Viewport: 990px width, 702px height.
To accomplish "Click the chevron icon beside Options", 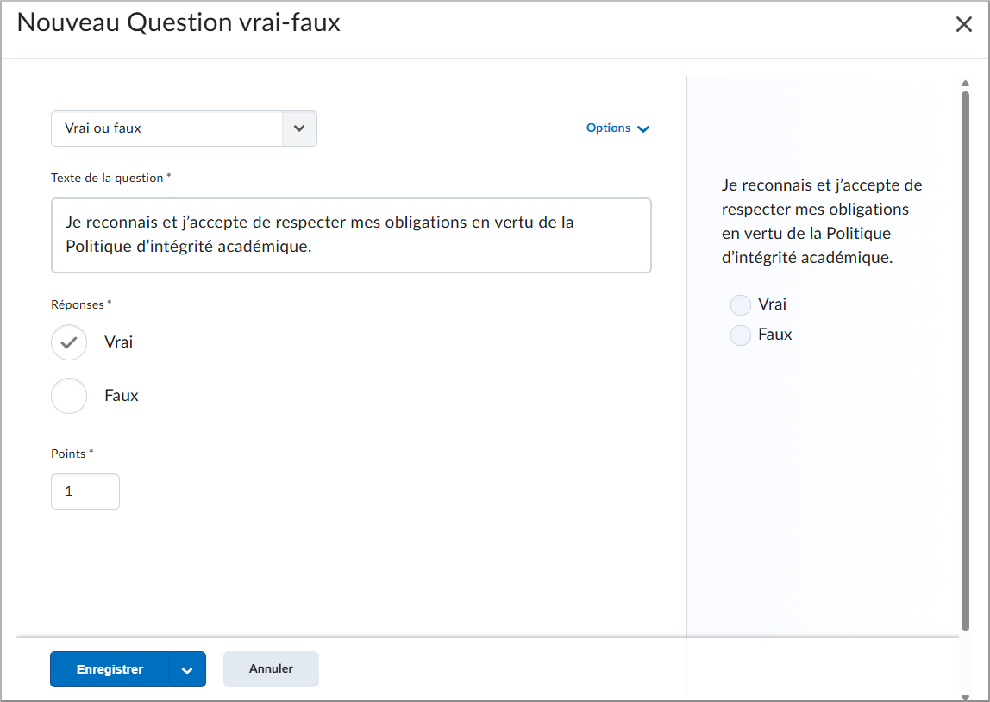I will 642,128.
